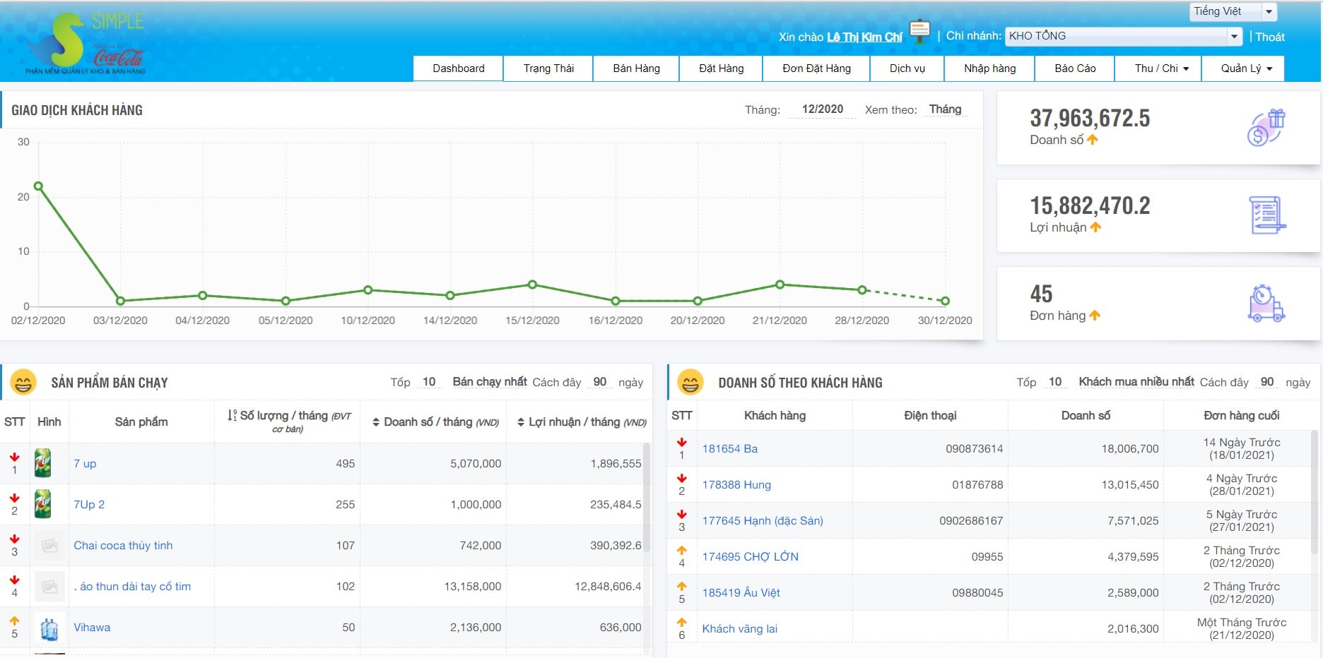
Task: Change the Xem theo Tháng selector
Action: (x=945, y=109)
